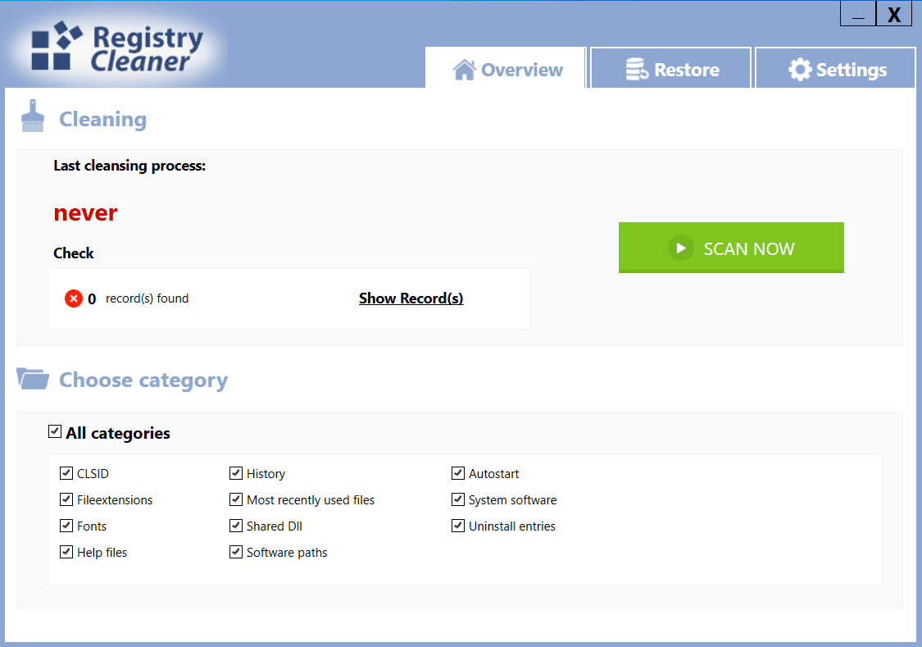Open the Show Record(s) link
The image size is (922, 647).
pyautogui.click(x=411, y=298)
